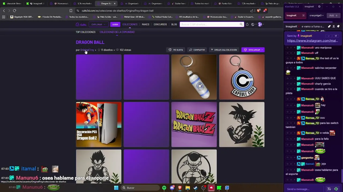Switch to COLECCIONES DE LA COMUNIDAD tab

tap(117, 32)
